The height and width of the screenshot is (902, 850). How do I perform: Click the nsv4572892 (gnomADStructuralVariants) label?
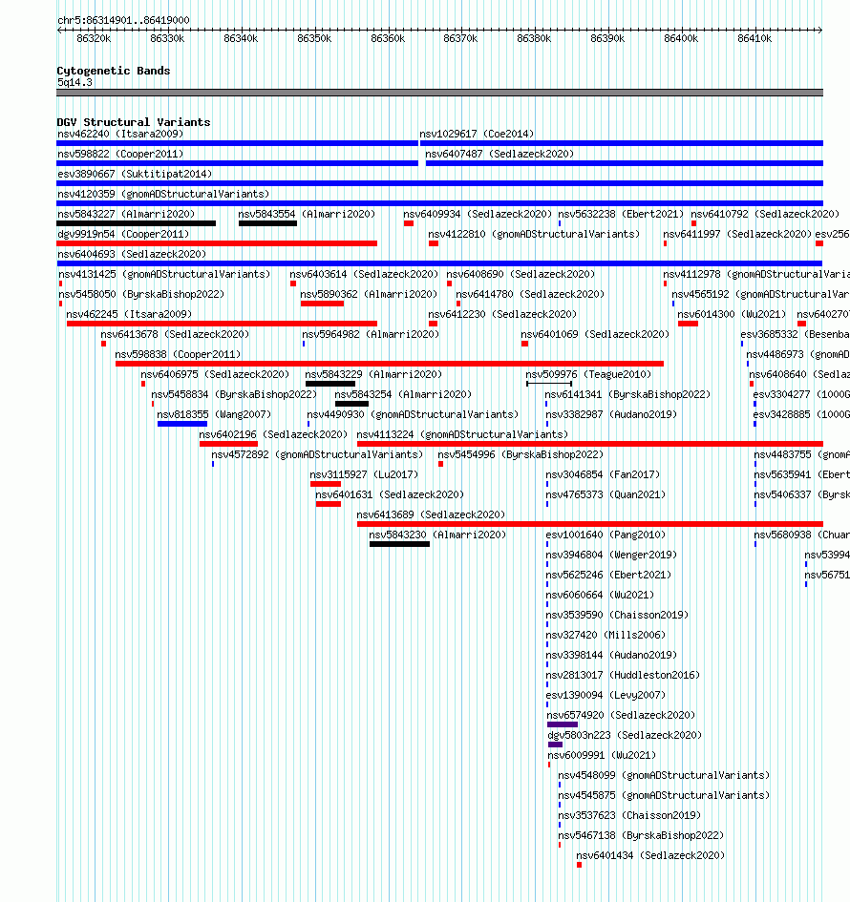317,454
